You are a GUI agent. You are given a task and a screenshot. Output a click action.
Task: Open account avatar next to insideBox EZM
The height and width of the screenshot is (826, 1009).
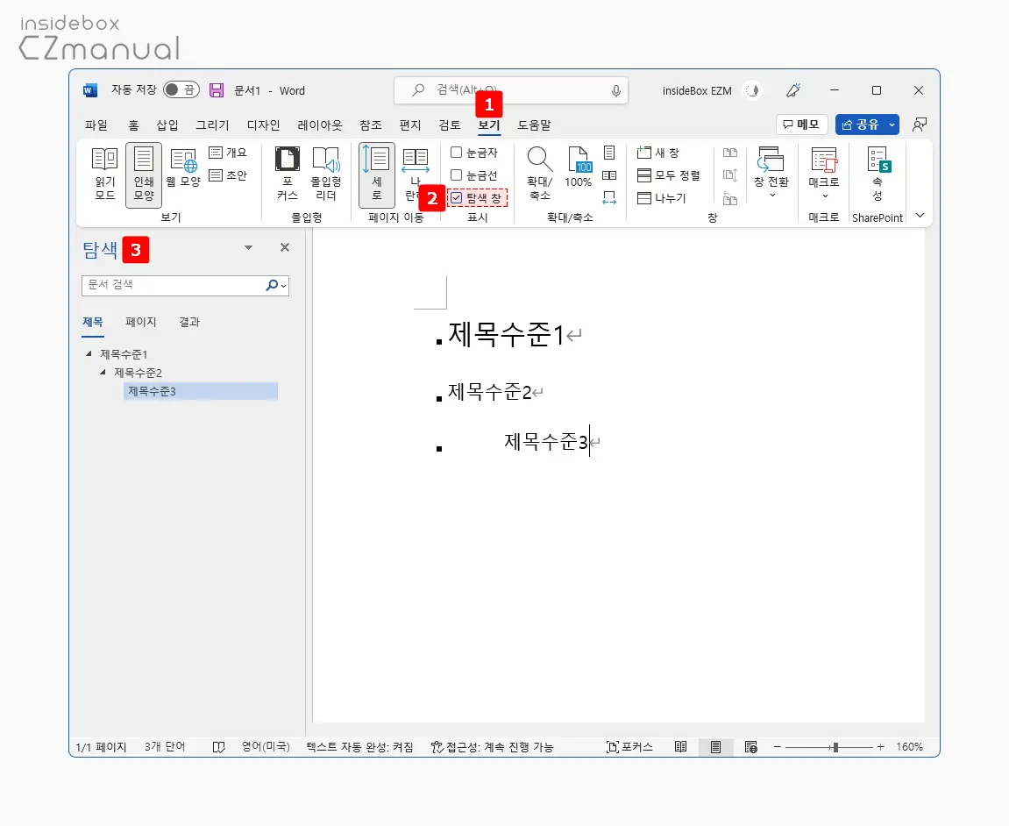pyautogui.click(x=752, y=91)
